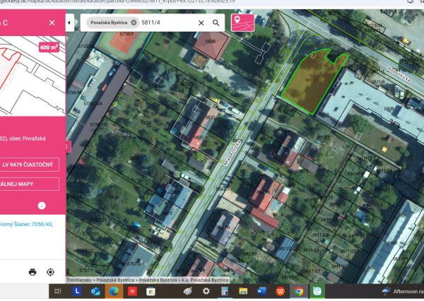Screen dimensions: 424x301
Task: Click the Robotnícka street label
Action: 399,73
